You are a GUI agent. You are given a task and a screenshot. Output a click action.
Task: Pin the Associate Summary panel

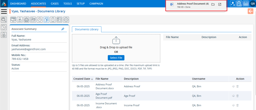(63, 29)
